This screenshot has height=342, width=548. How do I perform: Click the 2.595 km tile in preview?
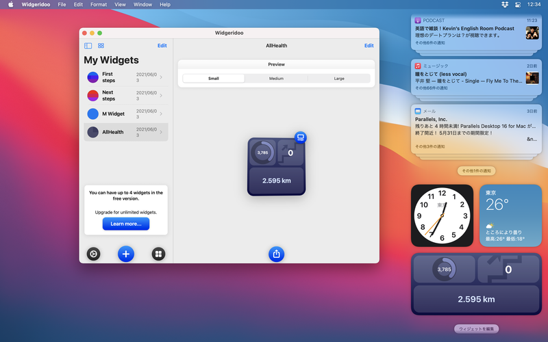pyautogui.click(x=277, y=181)
